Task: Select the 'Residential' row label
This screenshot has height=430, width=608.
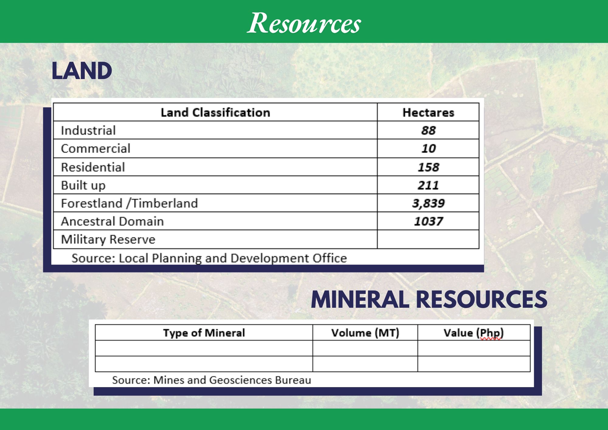Action: (x=93, y=167)
